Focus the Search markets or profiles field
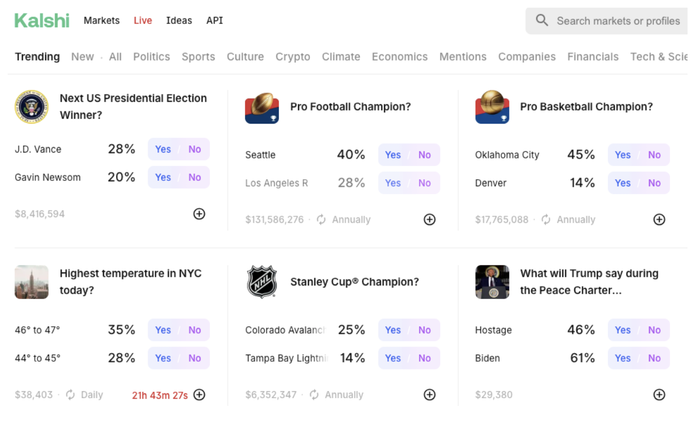The image size is (693, 426). pos(618,21)
